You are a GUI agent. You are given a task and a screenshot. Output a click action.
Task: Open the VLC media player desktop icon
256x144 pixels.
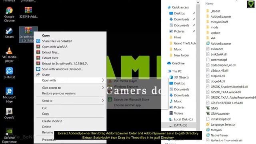pyautogui.click(x=9, y=55)
